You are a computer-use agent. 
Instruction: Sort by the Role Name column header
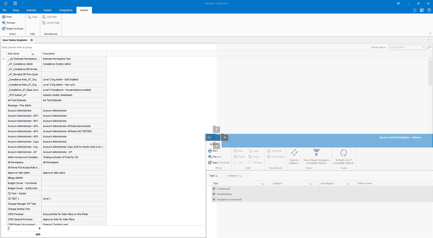(19, 54)
